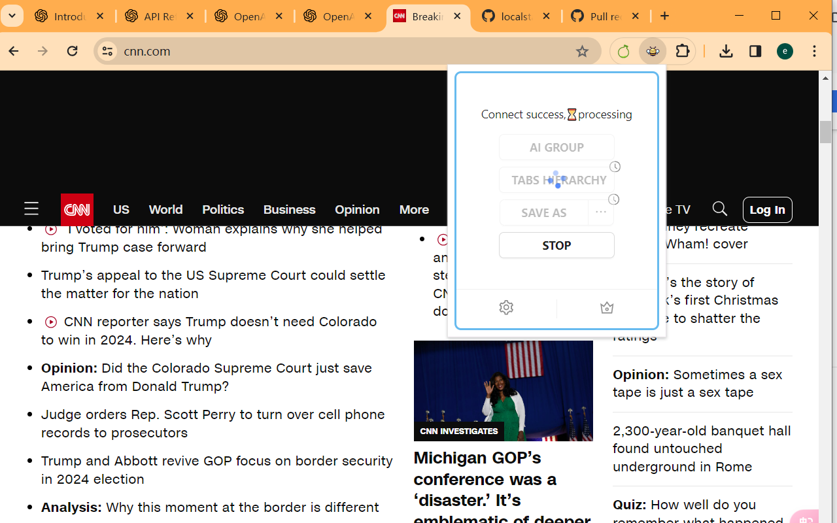The height and width of the screenshot is (523, 837).
Task: Open 2,300-year-old banquet hall article
Action: click(x=702, y=448)
